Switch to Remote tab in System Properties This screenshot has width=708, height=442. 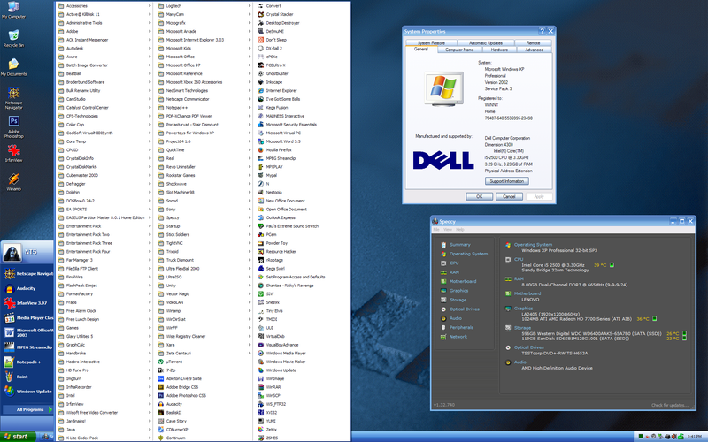click(533, 42)
